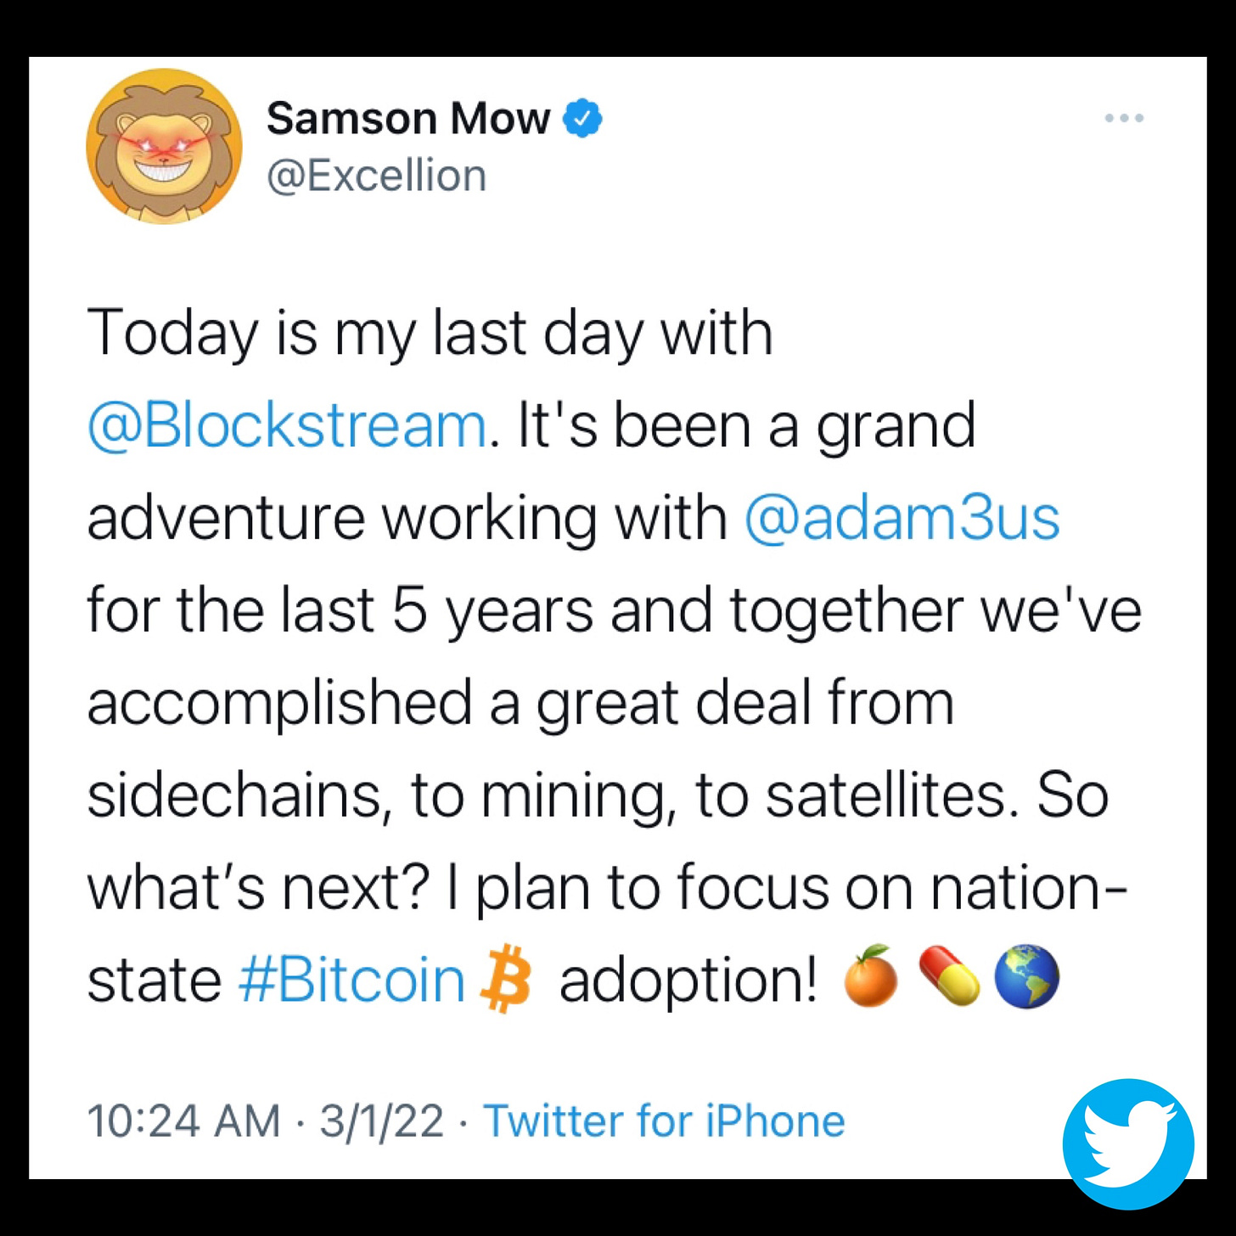Viewport: 1236px width, 1236px height.
Task: Click the Twitter bird logo
Action: tap(1127, 1143)
